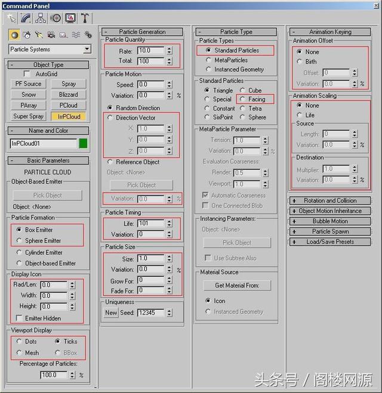Open the green object color swatch
Image resolution: width=382 pixels, height=393 pixels.
tap(83, 144)
